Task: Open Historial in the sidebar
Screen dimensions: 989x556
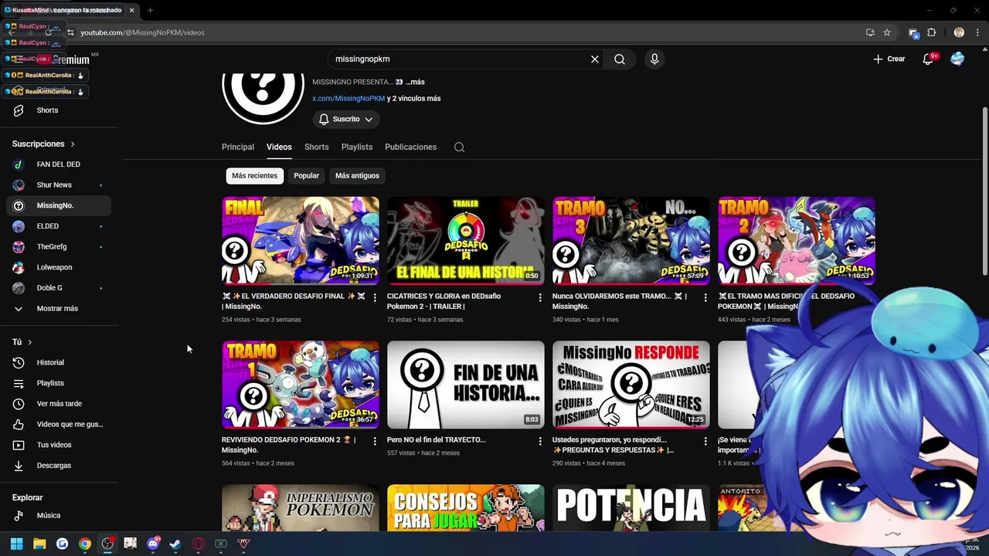Action: 59,362
